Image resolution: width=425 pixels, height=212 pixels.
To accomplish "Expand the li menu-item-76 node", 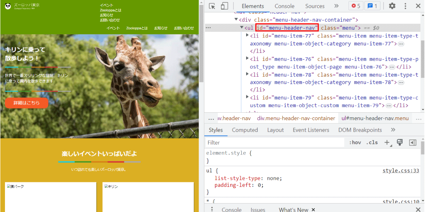I will click(x=248, y=58).
